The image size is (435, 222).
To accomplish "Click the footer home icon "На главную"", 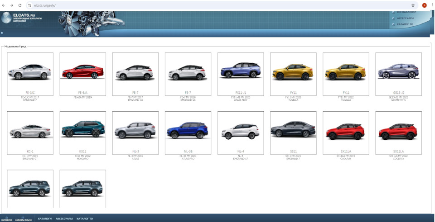I will pos(7,218).
